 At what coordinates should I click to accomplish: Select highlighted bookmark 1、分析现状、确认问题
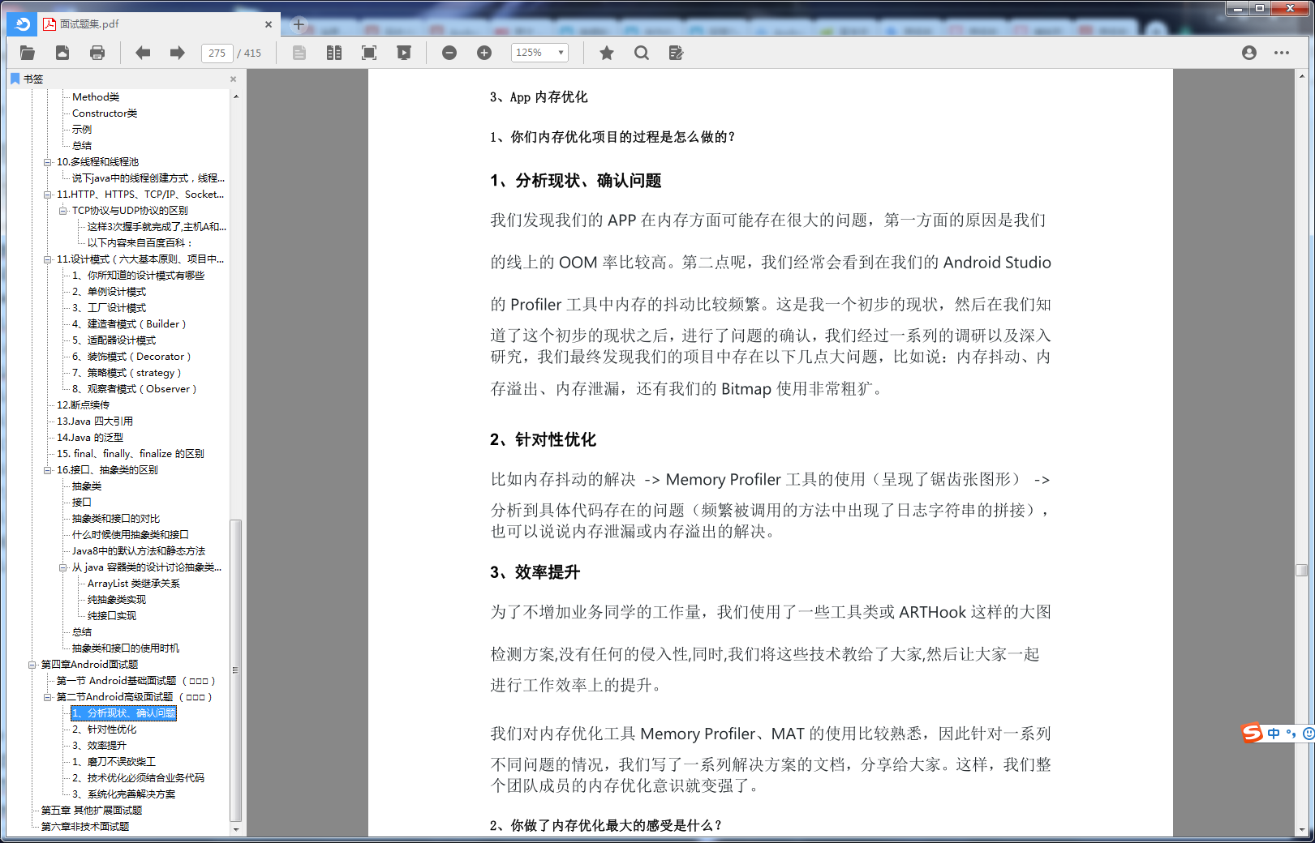coord(123,713)
